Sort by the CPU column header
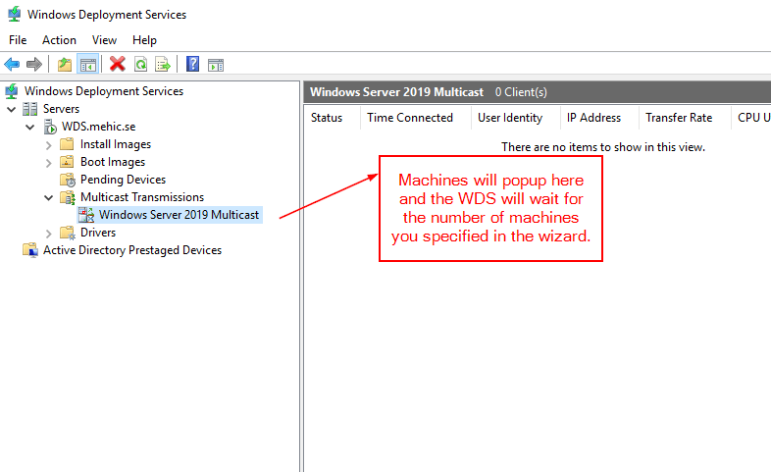 click(751, 118)
